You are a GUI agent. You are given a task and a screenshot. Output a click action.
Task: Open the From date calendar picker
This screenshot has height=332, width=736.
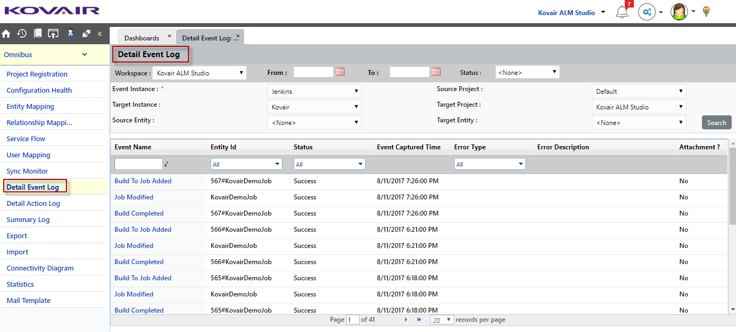point(340,72)
